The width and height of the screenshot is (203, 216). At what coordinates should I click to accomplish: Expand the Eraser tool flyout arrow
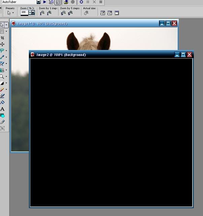coord(6,89)
